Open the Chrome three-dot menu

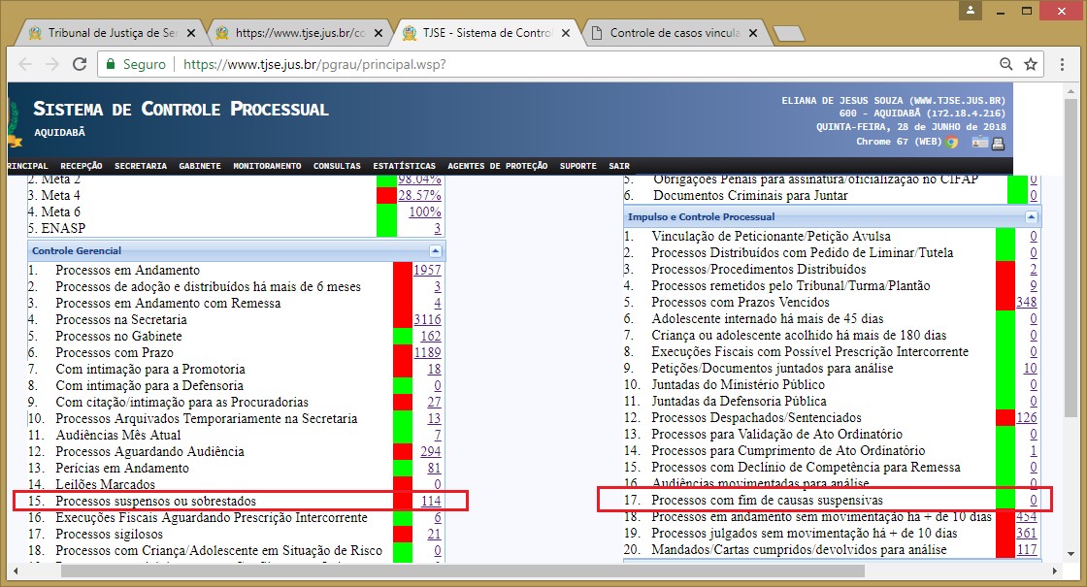[x=1063, y=64]
